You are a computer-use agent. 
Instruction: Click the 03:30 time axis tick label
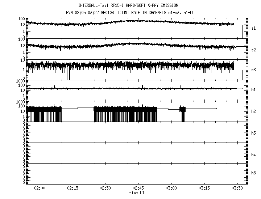[x=237, y=188]
